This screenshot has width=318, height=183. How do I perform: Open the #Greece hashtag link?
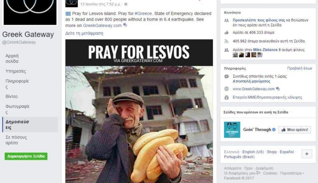tap(143, 14)
